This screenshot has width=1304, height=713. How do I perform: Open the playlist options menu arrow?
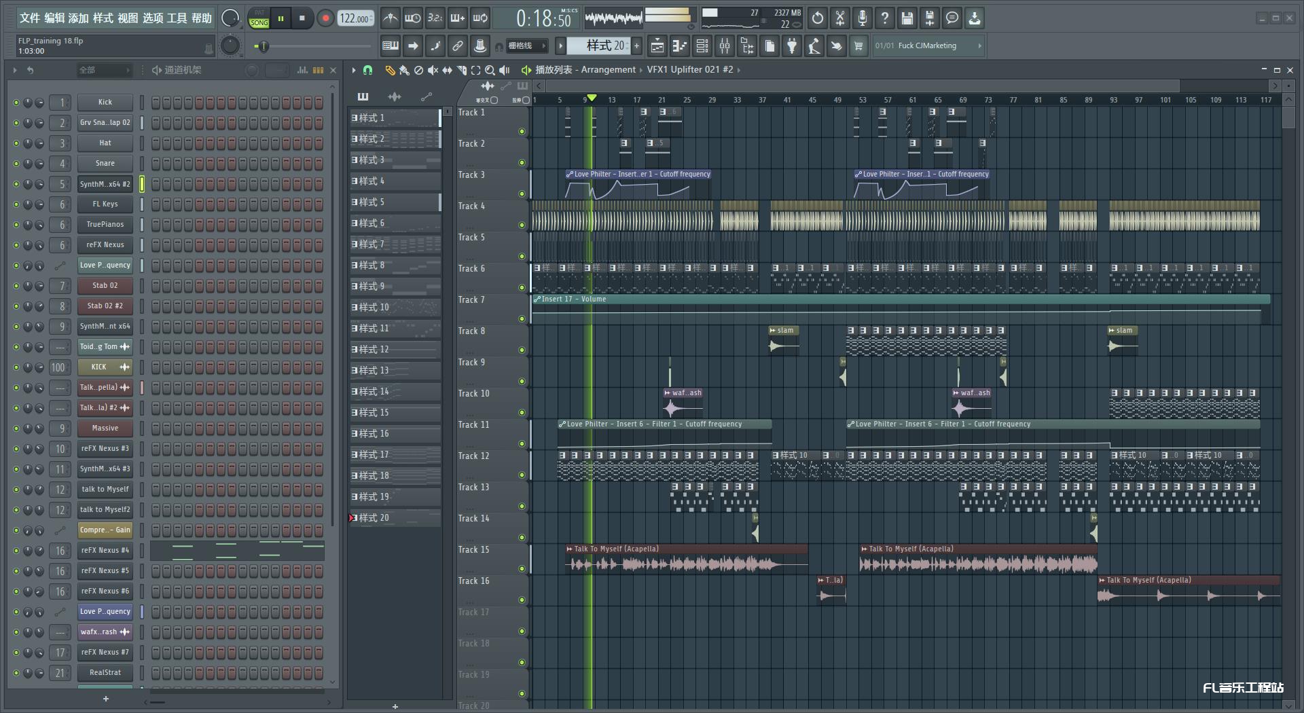coord(353,70)
